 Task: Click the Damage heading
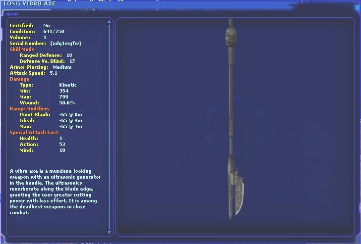pyautogui.click(x=19, y=79)
